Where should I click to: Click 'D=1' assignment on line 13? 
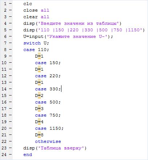(39, 82)
